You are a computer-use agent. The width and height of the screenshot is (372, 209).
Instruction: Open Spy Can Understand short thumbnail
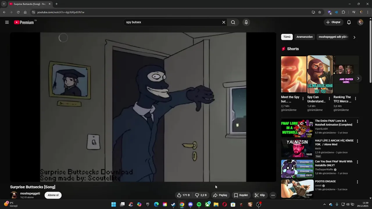click(320, 74)
